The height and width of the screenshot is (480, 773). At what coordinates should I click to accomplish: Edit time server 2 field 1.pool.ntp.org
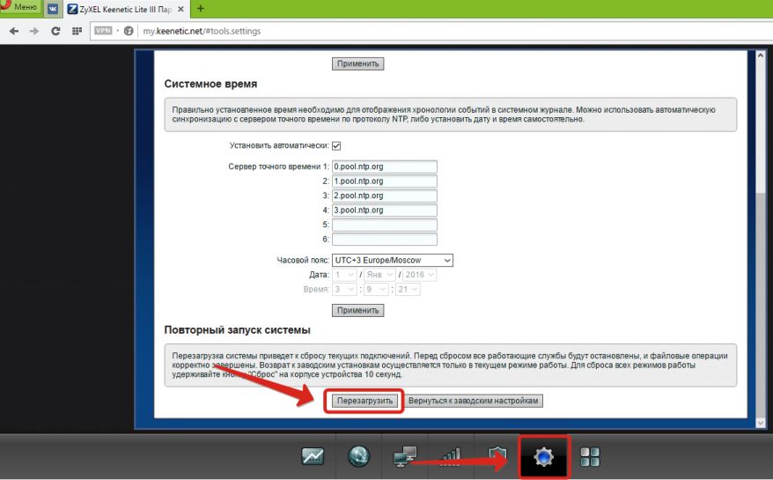(385, 181)
